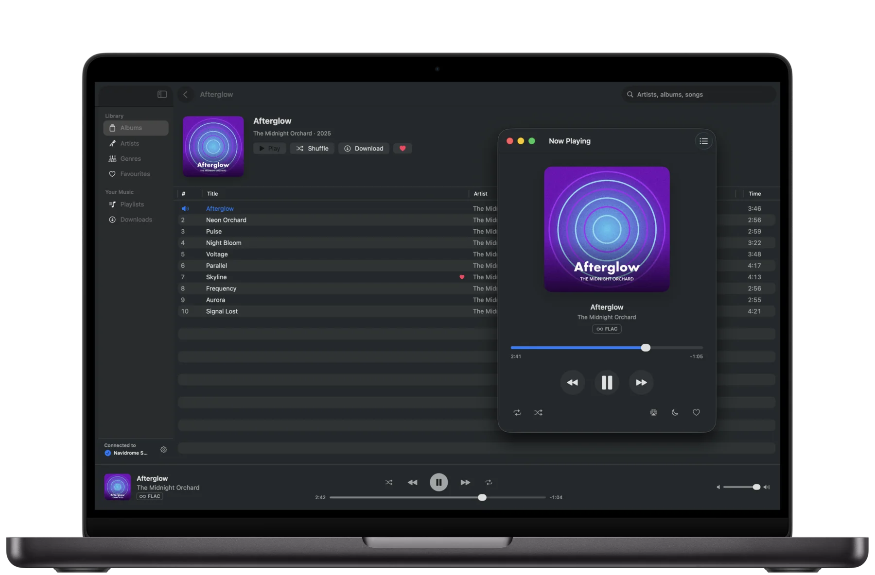875x575 pixels.
Task: Pause using the bottom player bar button
Action: (x=438, y=482)
